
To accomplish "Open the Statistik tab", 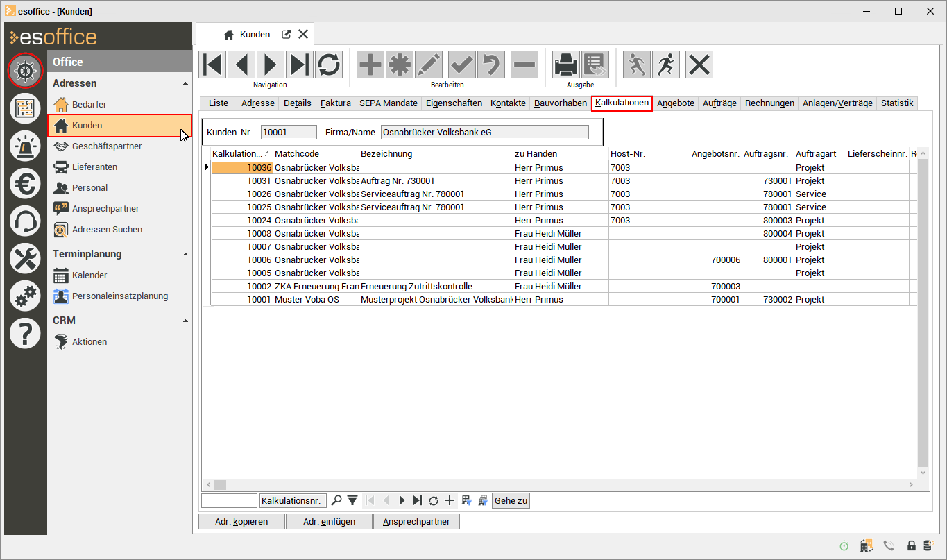I will point(897,103).
